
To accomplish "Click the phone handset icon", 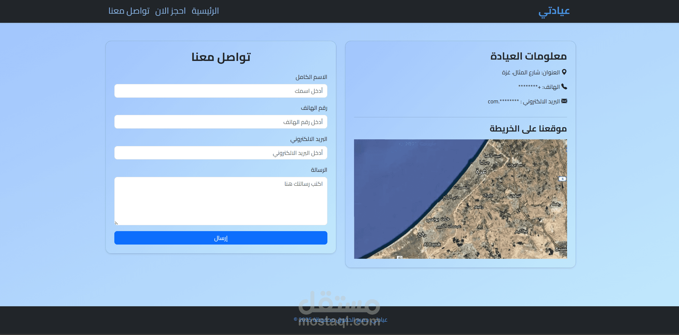I will [x=564, y=86].
